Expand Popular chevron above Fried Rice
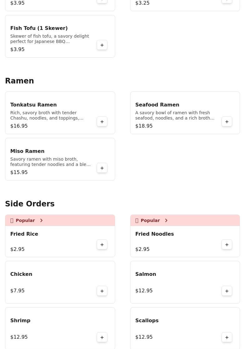 point(41,220)
